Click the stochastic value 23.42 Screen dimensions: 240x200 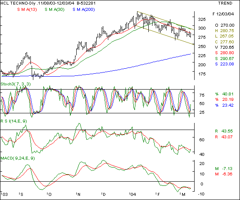[228, 105]
